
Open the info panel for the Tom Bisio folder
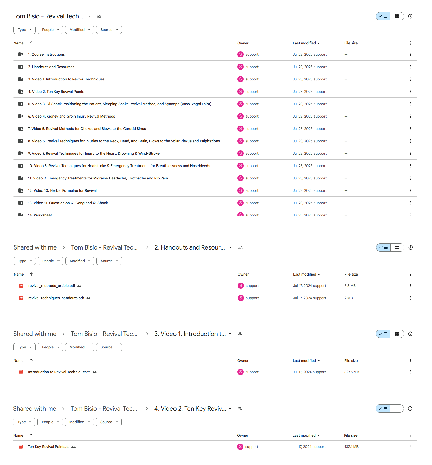tap(410, 16)
